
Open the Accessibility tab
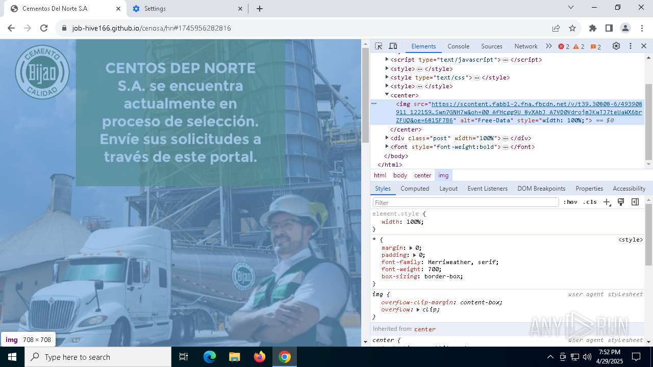pyautogui.click(x=629, y=189)
